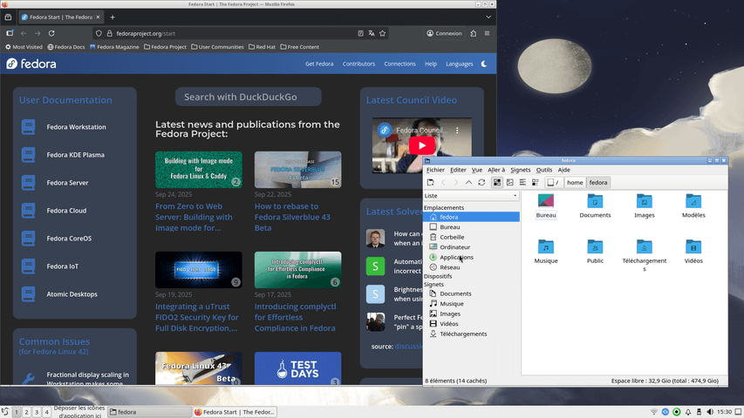Click the Search with DuckDuckGo field
Screen dimensions: 744x418
coord(249,97)
